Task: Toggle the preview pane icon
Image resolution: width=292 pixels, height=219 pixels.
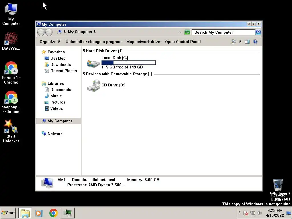Action: [247, 42]
